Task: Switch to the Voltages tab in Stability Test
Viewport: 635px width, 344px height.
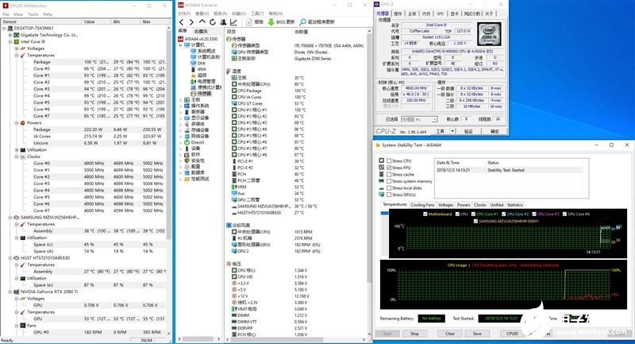Action: [x=445, y=205]
